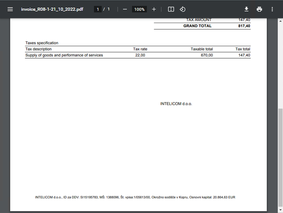Download the PDF file
This screenshot has width=283, height=213.
(x=246, y=9)
